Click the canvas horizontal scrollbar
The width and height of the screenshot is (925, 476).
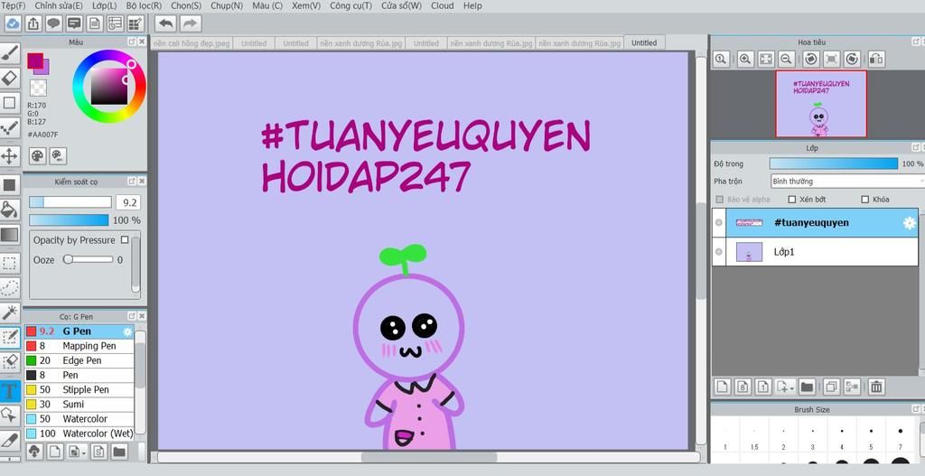[x=429, y=457]
